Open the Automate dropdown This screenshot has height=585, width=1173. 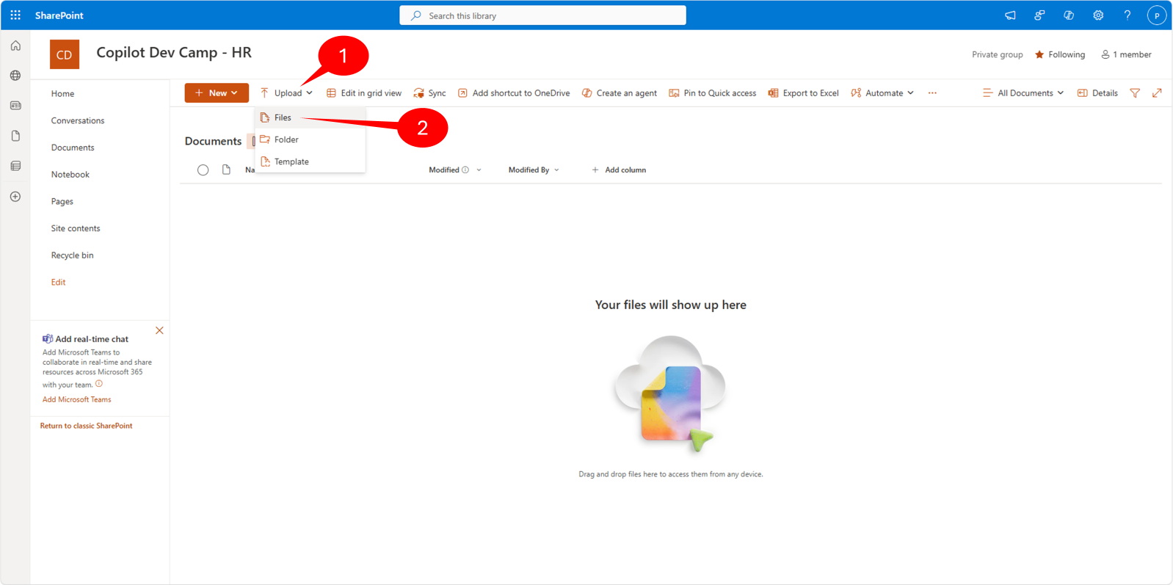pos(882,93)
